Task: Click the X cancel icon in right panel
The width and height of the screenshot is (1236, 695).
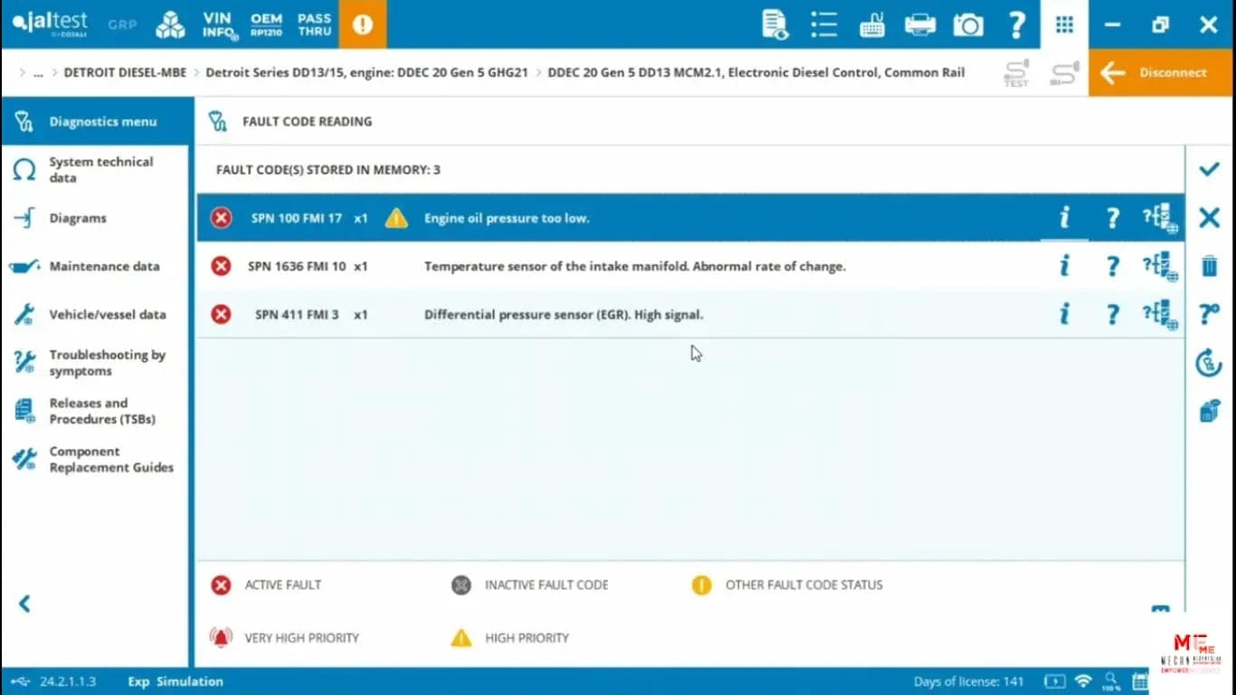Action: pos(1209,217)
